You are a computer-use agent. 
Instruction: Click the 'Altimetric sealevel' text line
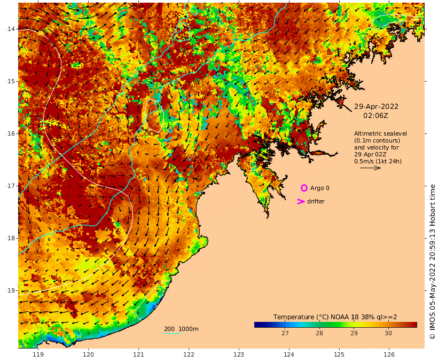pos(380,133)
